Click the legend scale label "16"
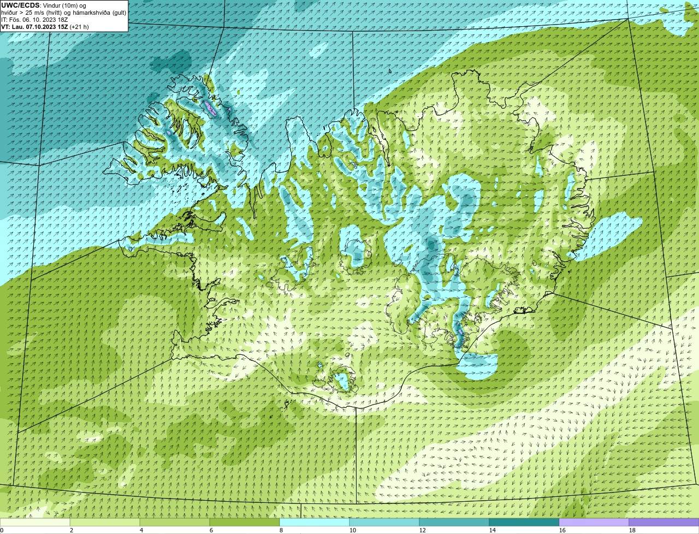This screenshot has width=699, height=534. (x=562, y=530)
